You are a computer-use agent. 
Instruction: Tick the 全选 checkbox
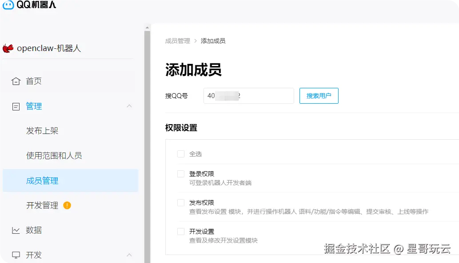point(181,154)
